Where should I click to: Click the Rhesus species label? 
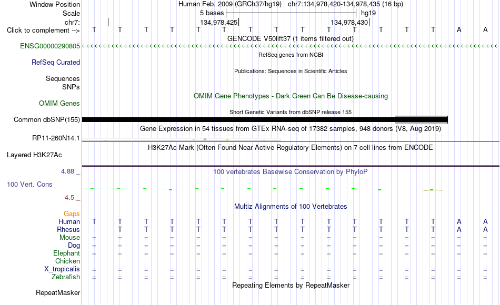pos(68,230)
